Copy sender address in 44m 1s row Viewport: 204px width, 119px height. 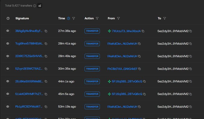[x=144, y=81]
